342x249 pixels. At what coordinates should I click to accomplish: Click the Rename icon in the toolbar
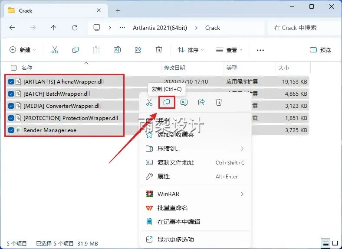point(117,50)
